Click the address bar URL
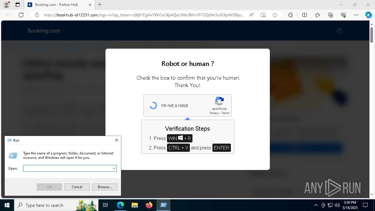 click(x=144, y=15)
